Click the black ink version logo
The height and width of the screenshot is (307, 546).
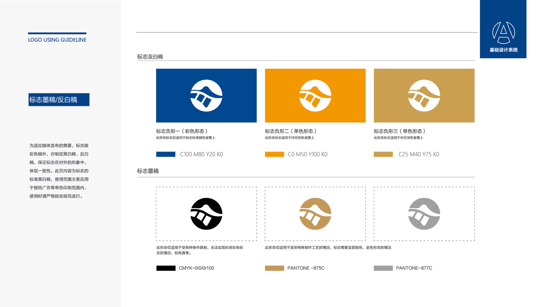point(206,213)
